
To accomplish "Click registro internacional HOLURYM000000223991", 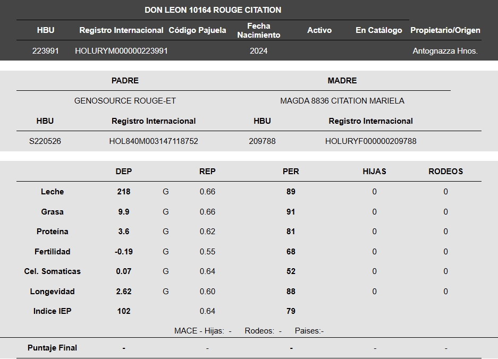I will point(121,51).
